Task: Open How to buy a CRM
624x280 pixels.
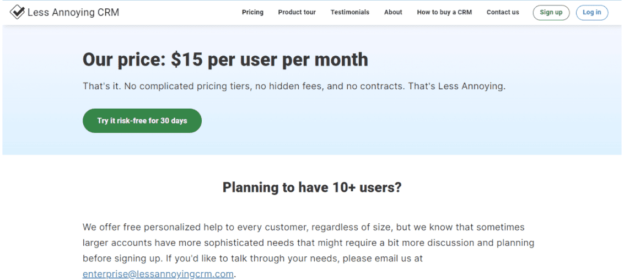Action: click(x=444, y=12)
